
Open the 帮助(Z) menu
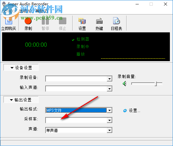click(42, 11)
